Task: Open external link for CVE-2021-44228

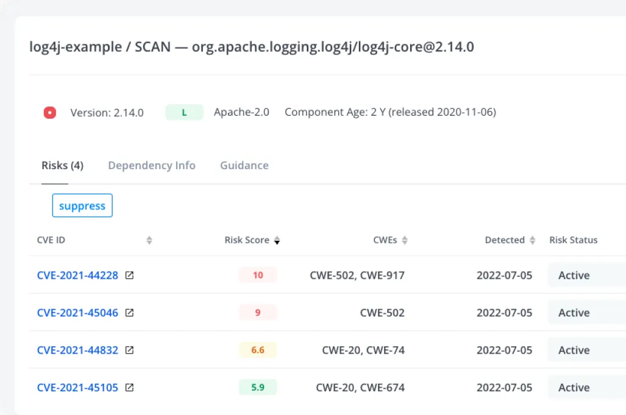Action: pos(129,275)
